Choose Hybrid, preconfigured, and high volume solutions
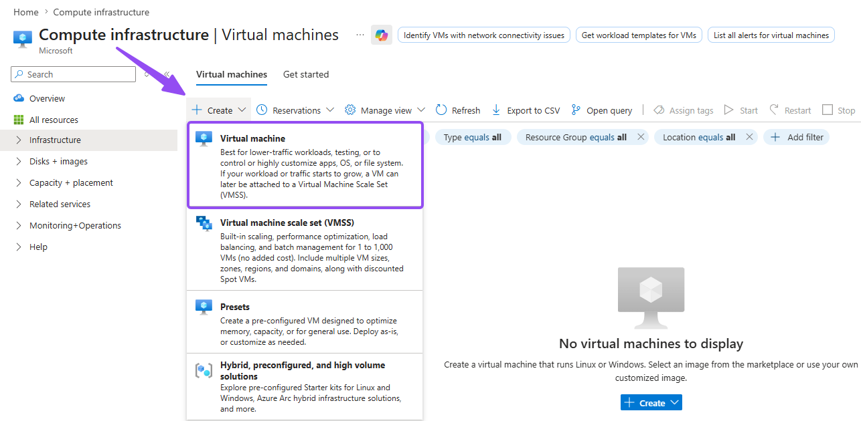Screen dimensions: 861x421 [305, 386]
